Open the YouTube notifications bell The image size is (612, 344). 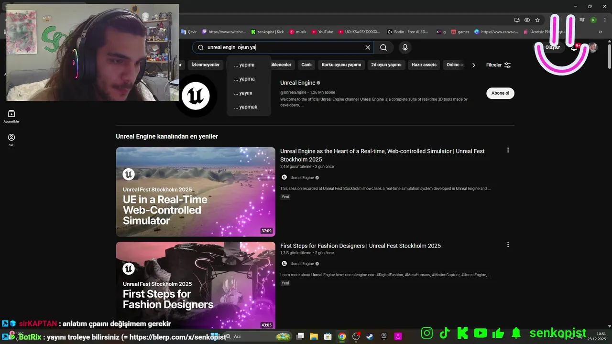(575, 47)
